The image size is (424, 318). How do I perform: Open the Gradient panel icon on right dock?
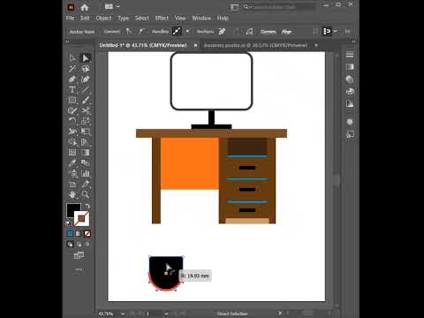click(x=350, y=67)
